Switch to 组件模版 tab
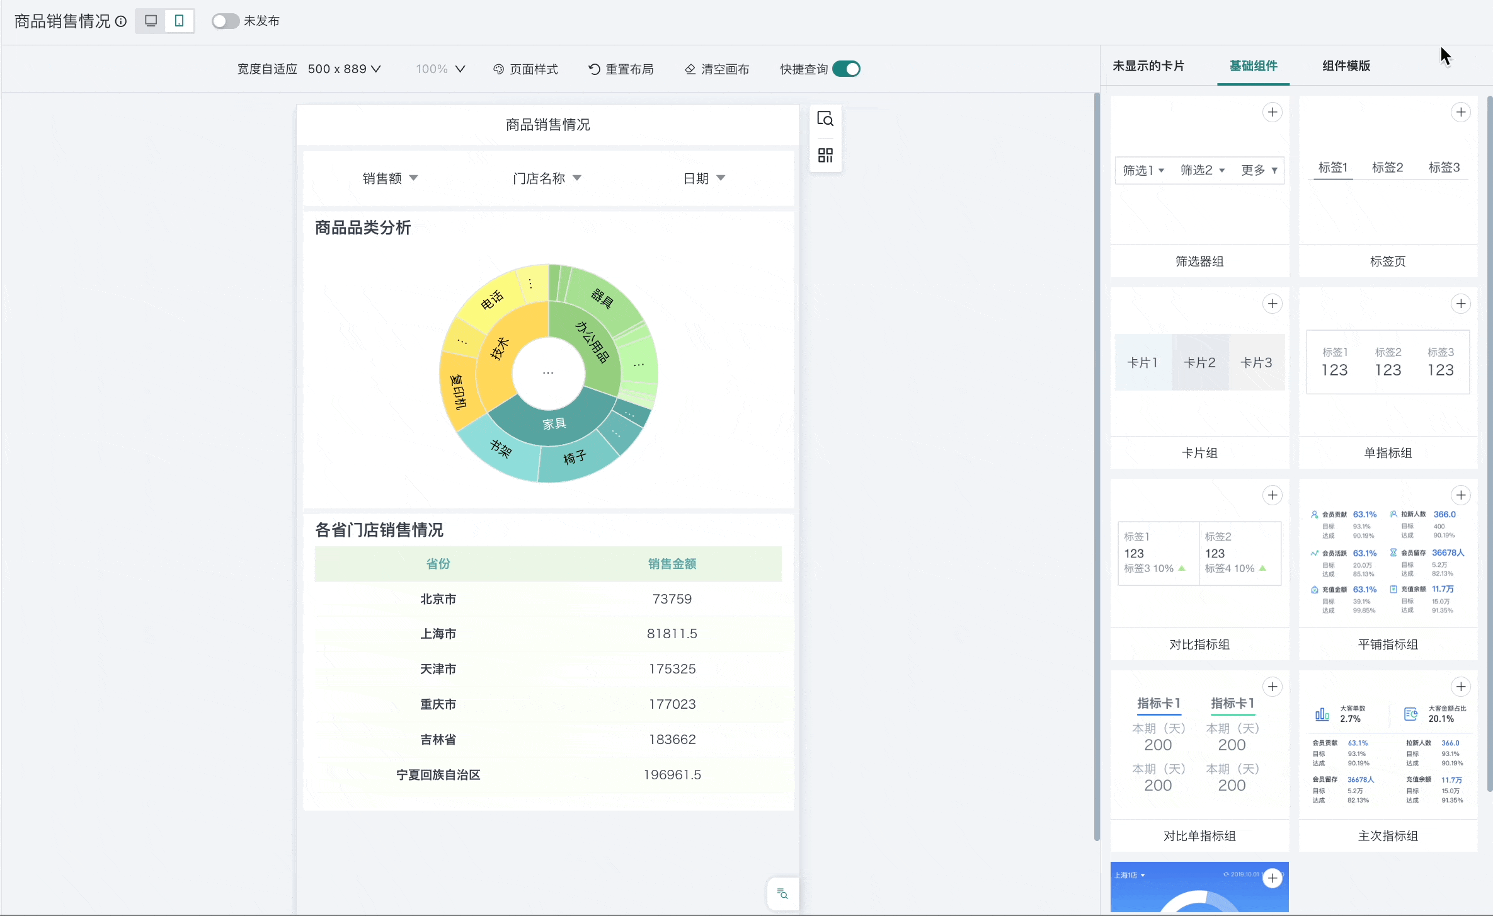Viewport: 1493px width, 916px height. (x=1346, y=66)
